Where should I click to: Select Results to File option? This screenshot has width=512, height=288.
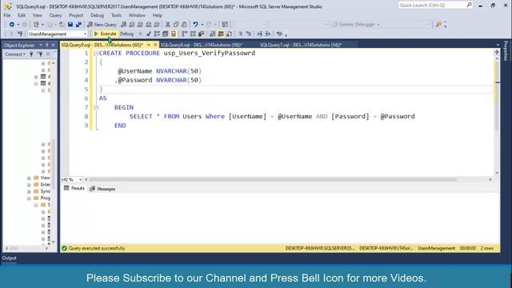pyautogui.click(x=230, y=34)
